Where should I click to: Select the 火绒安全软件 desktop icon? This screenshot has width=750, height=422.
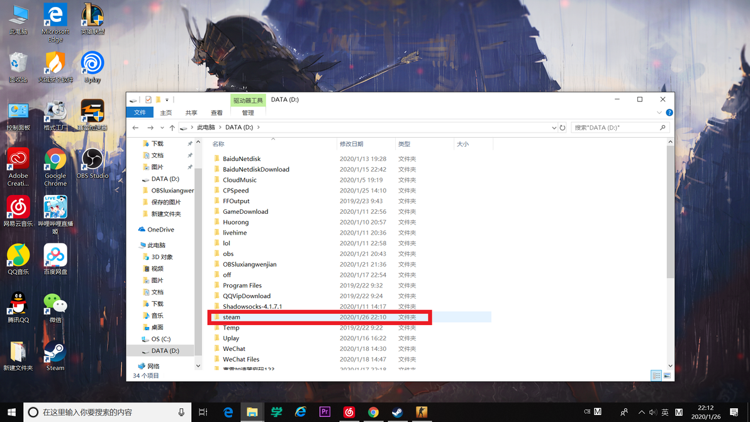[55, 67]
